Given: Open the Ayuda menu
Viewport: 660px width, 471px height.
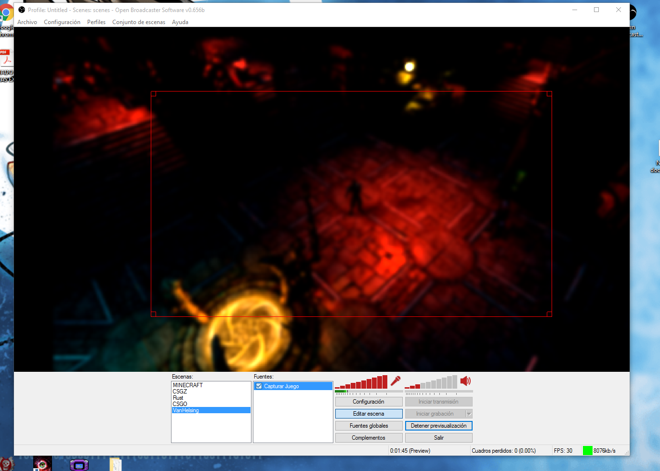Looking at the screenshot, I should point(180,22).
